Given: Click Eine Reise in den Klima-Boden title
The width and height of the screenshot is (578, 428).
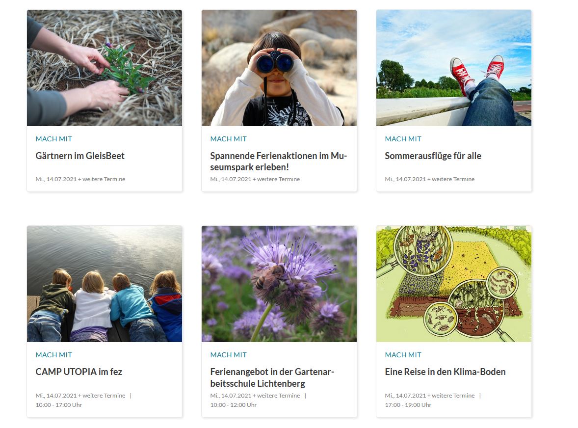Looking at the screenshot, I should [x=446, y=372].
